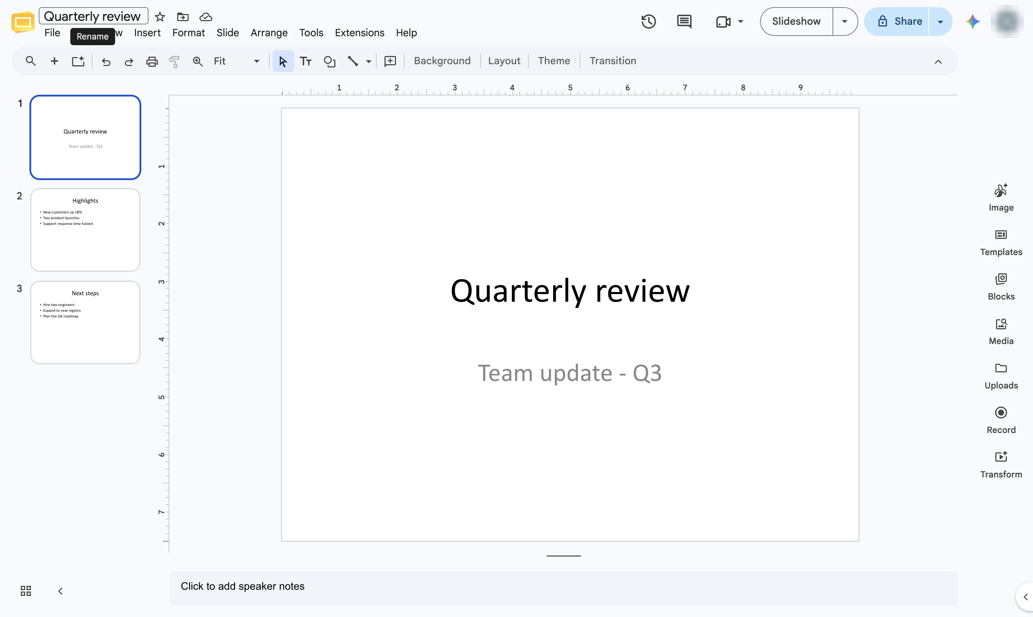Open the File menu
This screenshot has width=1033, height=617.
(x=52, y=33)
